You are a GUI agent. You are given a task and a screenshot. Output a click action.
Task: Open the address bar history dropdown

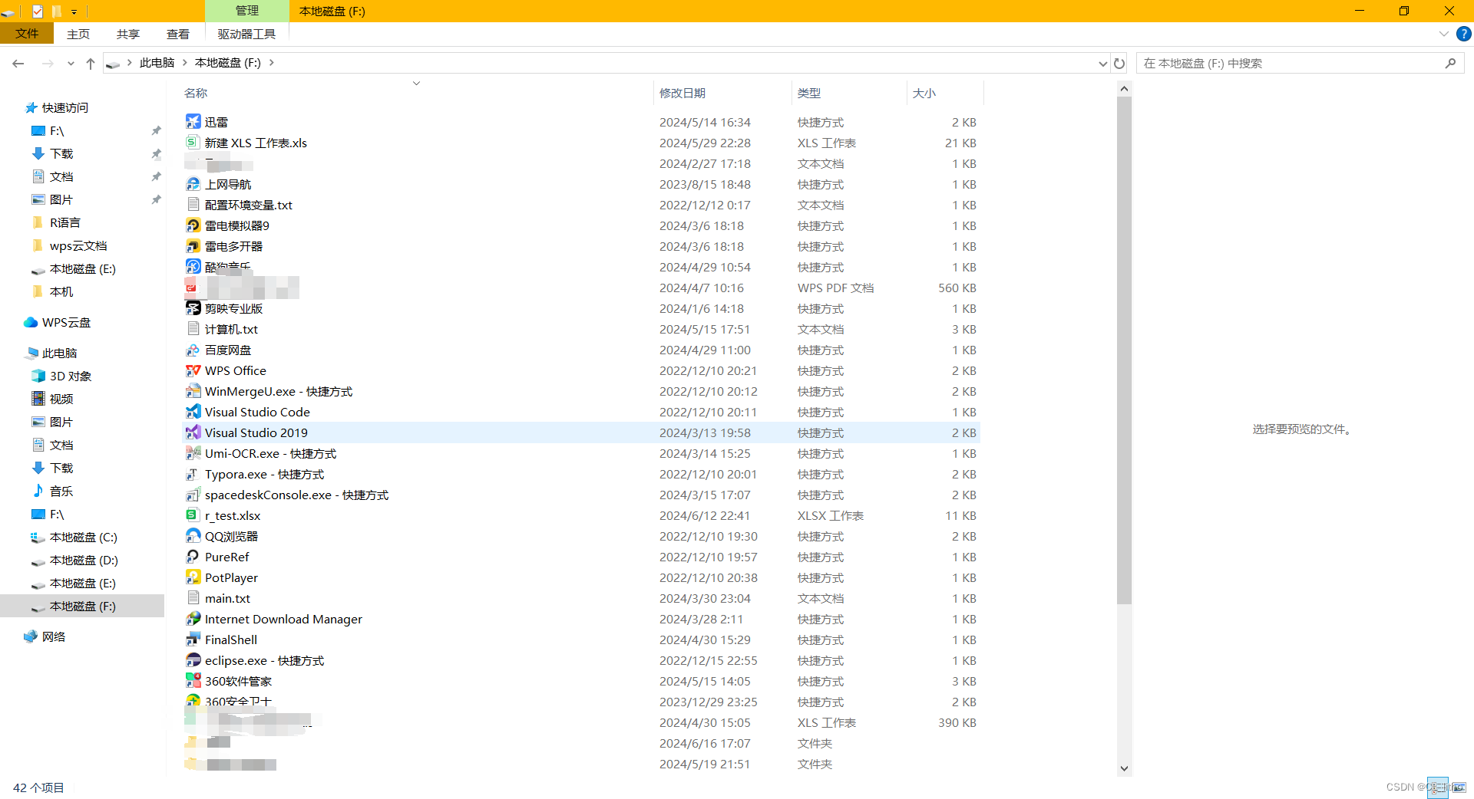click(x=1103, y=63)
